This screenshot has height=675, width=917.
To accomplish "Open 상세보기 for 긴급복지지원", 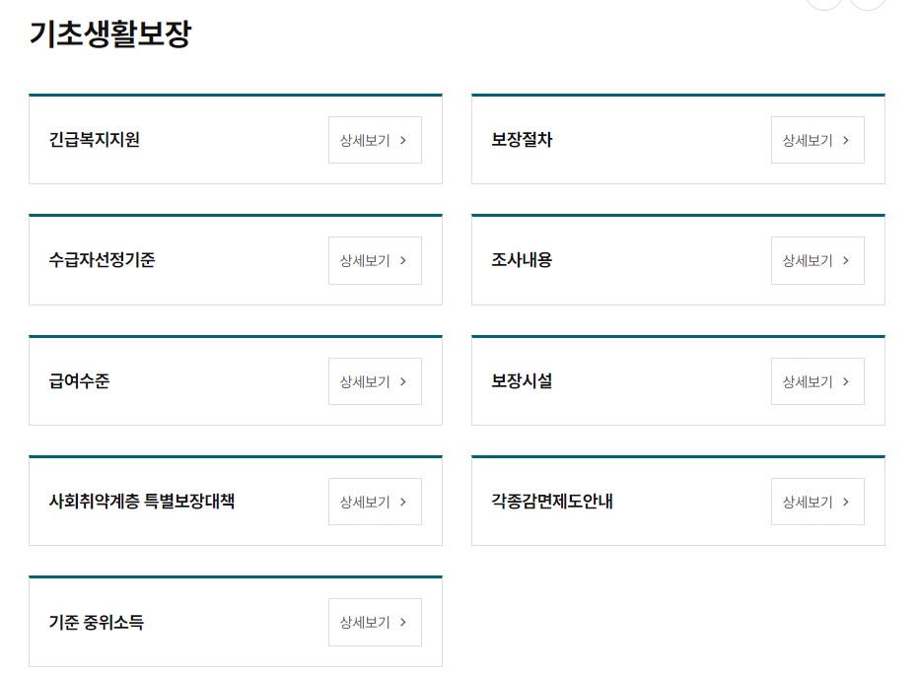I will point(375,140).
